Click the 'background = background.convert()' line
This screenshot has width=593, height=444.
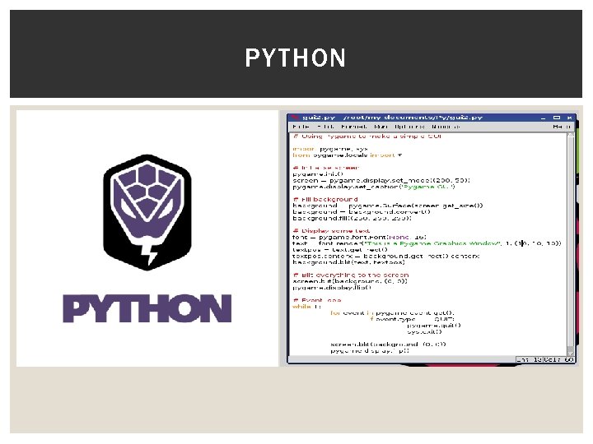362,212
